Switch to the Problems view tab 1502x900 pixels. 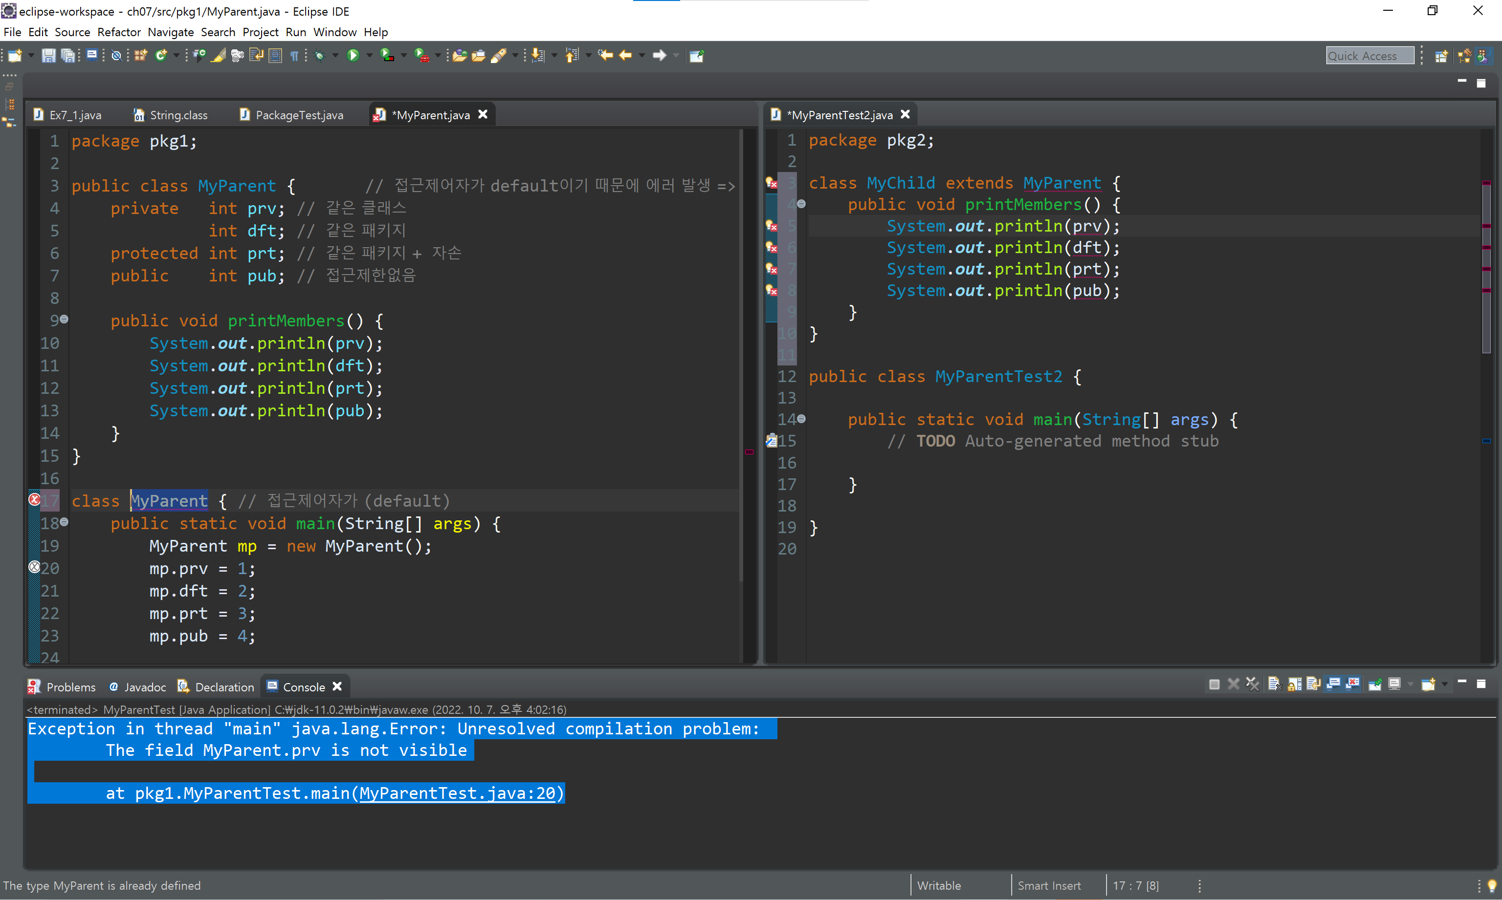(70, 687)
